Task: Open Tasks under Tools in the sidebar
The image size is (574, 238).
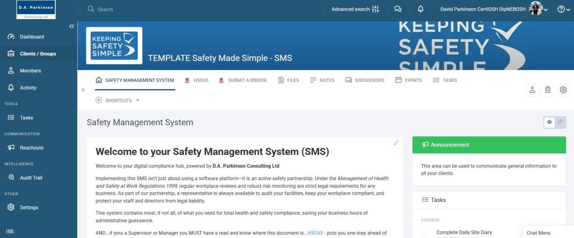Action: click(x=26, y=118)
